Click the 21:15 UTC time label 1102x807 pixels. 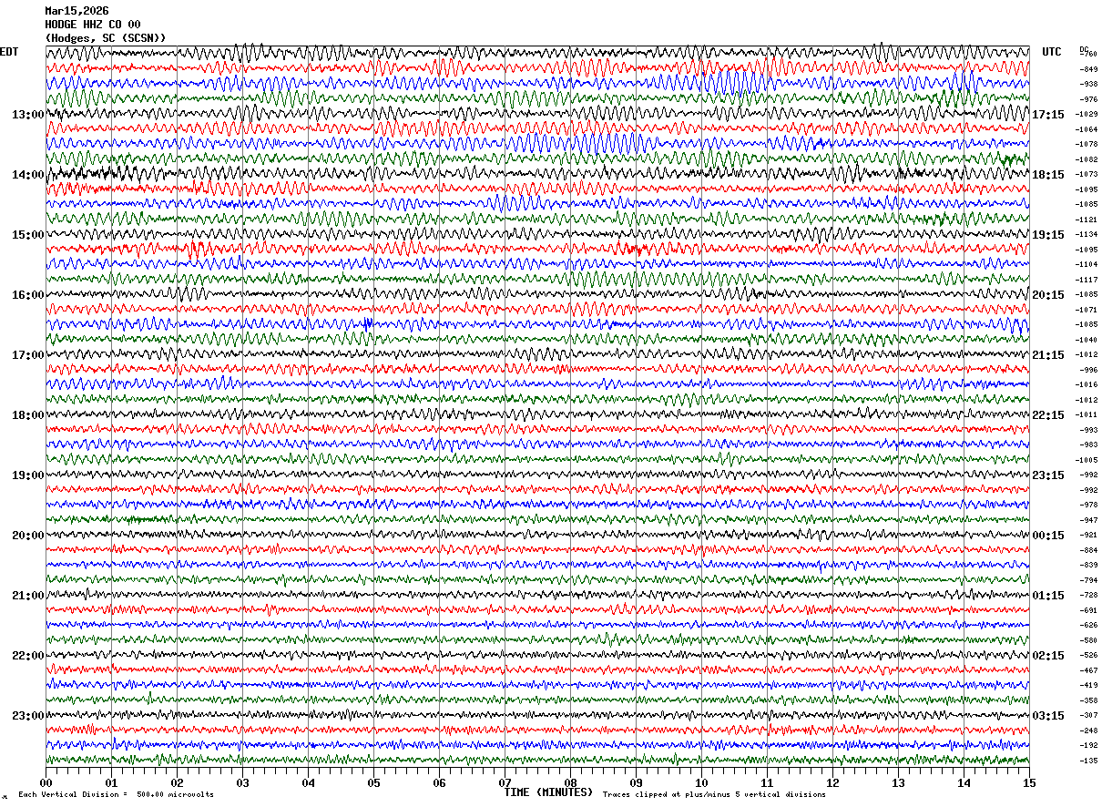(x=1048, y=355)
